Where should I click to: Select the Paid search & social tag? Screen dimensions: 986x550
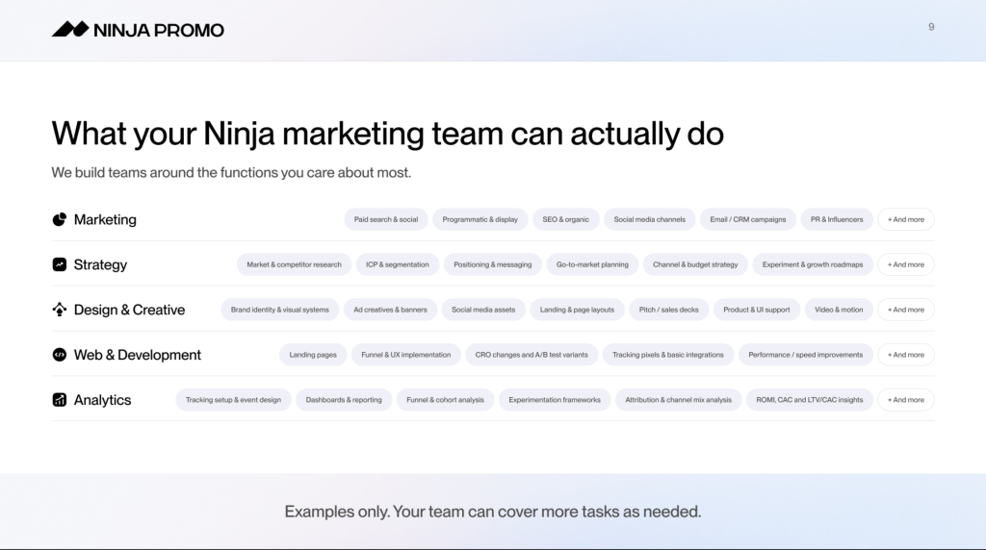386,219
